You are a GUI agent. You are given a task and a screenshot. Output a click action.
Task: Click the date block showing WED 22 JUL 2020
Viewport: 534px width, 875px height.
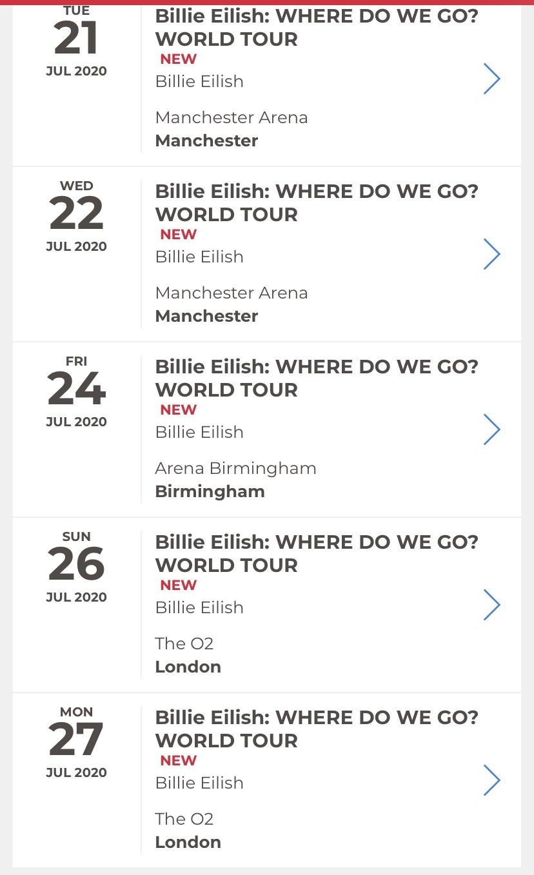click(76, 216)
